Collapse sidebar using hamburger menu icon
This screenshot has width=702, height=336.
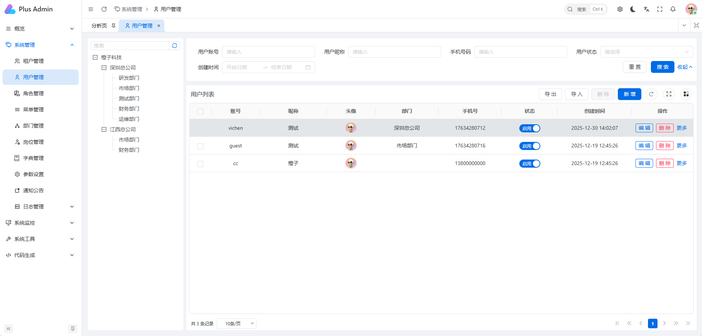point(91,9)
